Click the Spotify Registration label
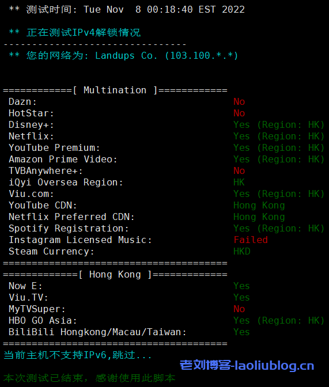329x387 pixels. [69, 229]
